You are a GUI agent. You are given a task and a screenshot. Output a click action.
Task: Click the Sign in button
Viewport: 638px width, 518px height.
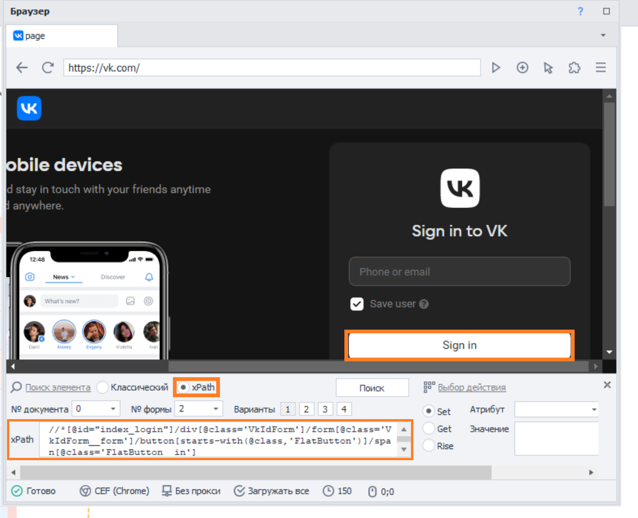(x=460, y=345)
